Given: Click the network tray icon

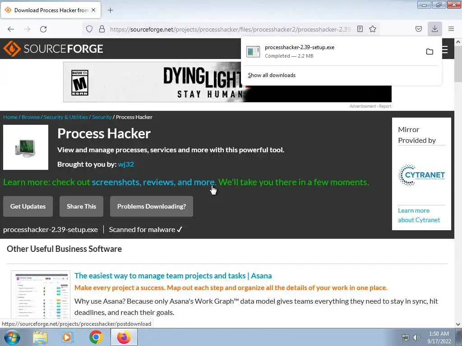Looking at the screenshot, I should pyautogui.click(x=406, y=337).
